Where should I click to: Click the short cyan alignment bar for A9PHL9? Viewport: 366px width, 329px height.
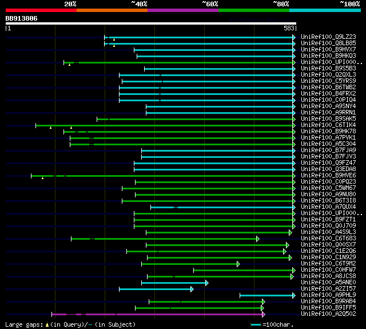tap(268, 296)
